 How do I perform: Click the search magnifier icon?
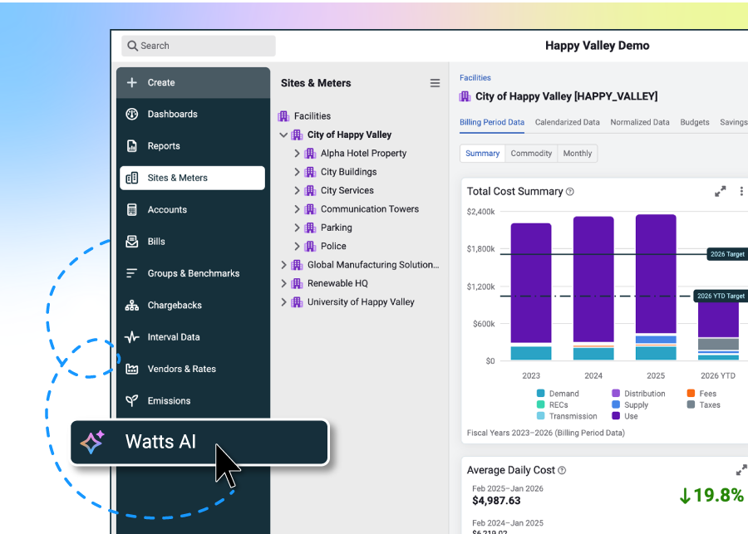[x=133, y=46]
